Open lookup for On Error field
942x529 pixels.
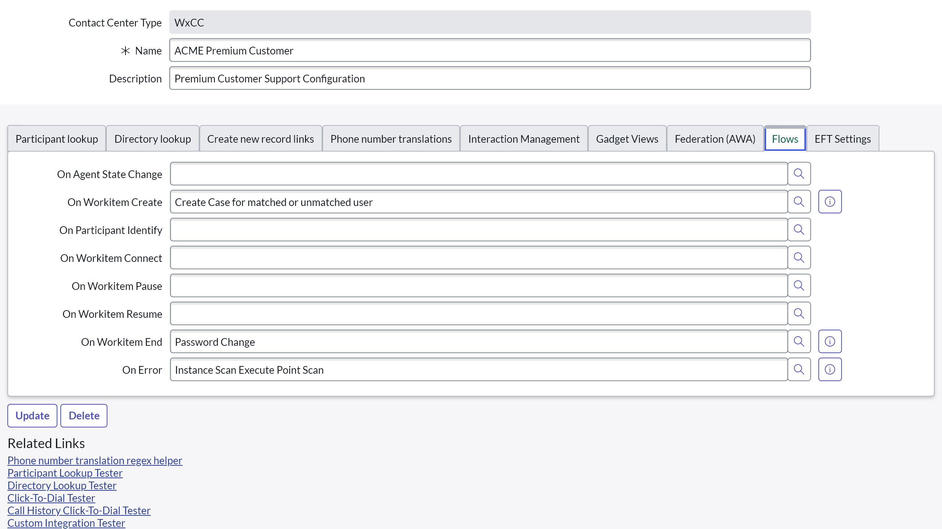pos(799,369)
